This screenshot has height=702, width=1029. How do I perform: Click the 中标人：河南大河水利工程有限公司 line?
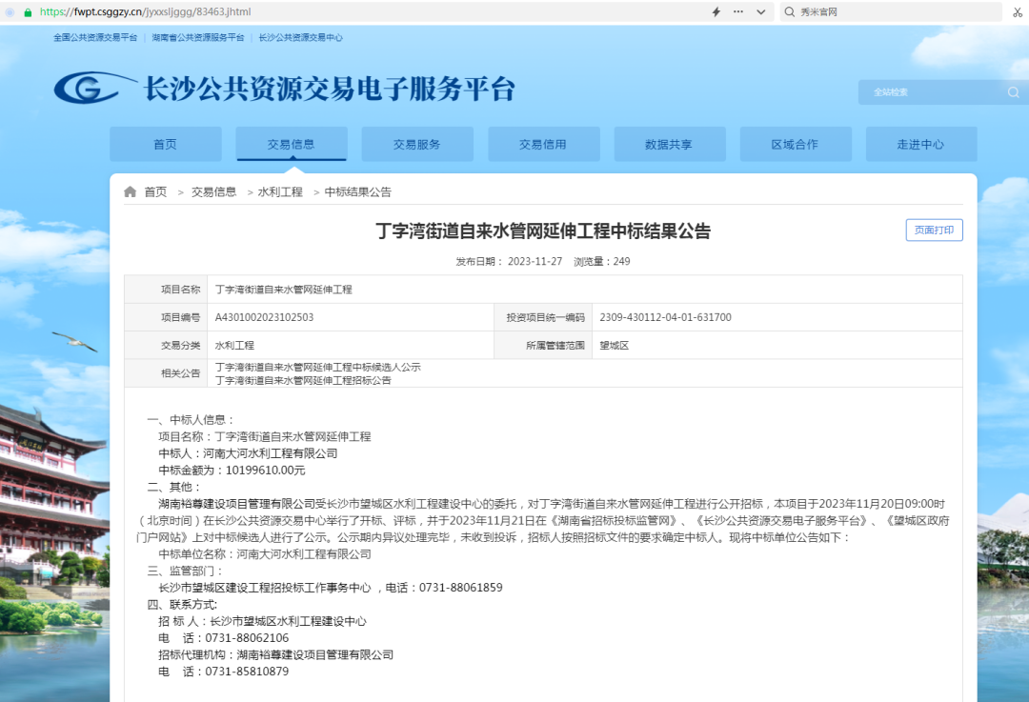click(x=248, y=453)
